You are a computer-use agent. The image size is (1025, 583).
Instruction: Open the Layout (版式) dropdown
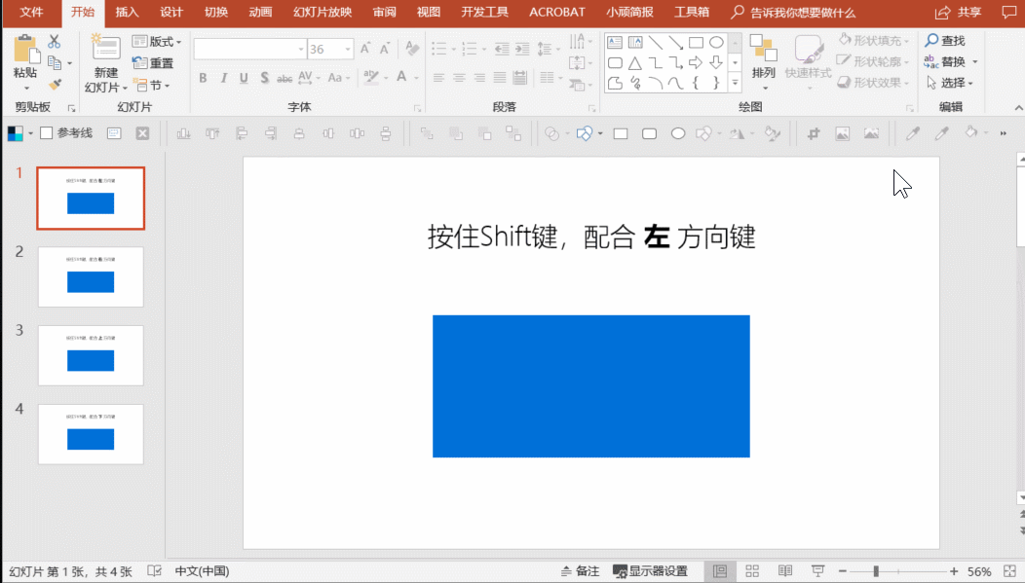(157, 42)
